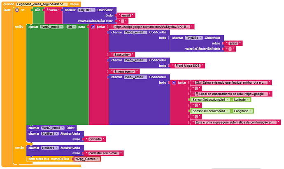The width and height of the screenshot is (284, 169).
Task: Open the gear icon on the first juntar block
Action: [x=93, y=27]
